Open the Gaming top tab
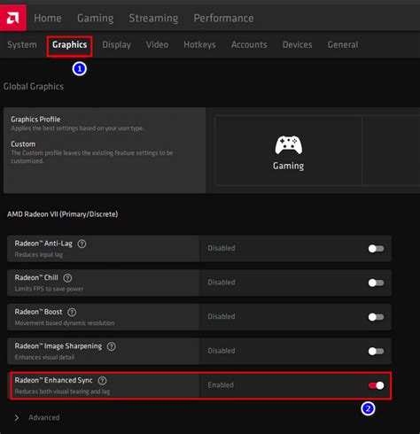Viewport: 420px width, 434px height. coord(96,19)
